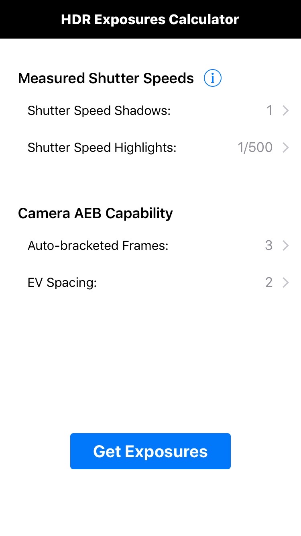Select the Shutter Speed Highlights label
Screen dimensions: 301x536
pyautogui.click(x=102, y=148)
